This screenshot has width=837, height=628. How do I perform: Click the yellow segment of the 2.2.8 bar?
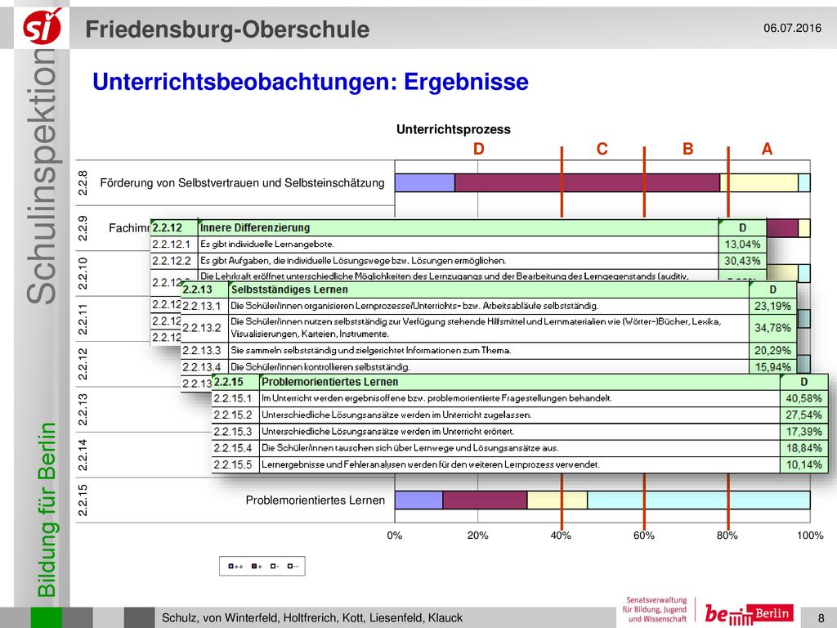click(x=759, y=182)
